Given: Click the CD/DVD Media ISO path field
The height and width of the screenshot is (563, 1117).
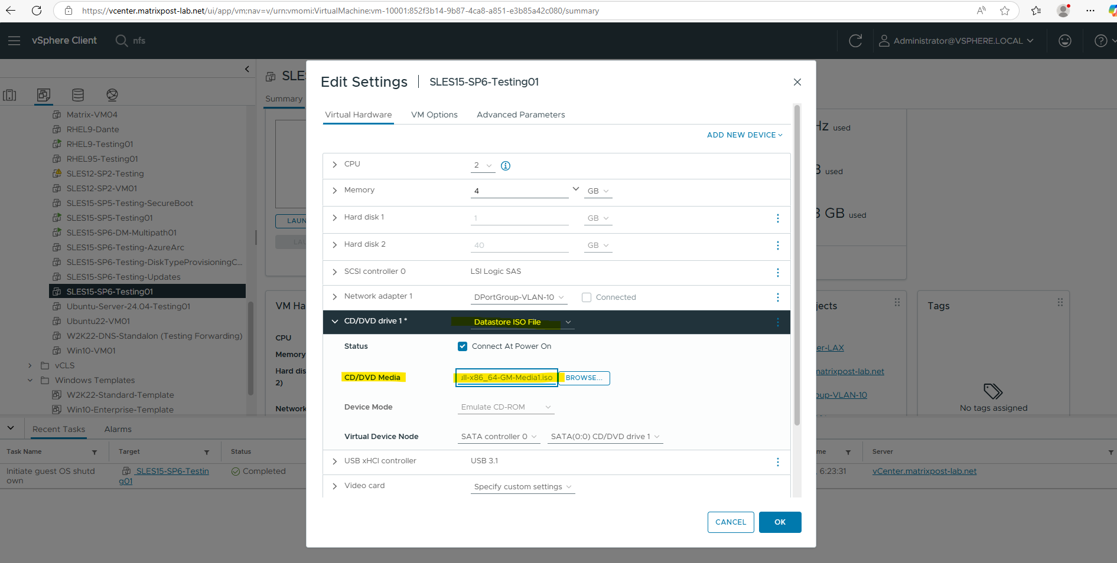Looking at the screenshot, I should coord(506,378).
